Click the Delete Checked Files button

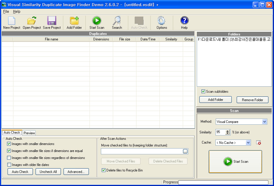click(168, 161)
